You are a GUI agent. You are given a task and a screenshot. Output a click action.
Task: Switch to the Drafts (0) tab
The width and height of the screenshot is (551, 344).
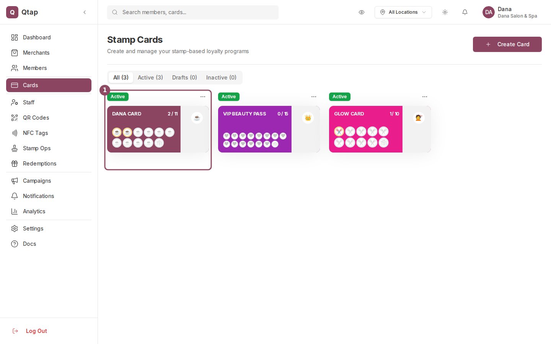[184, 78]
